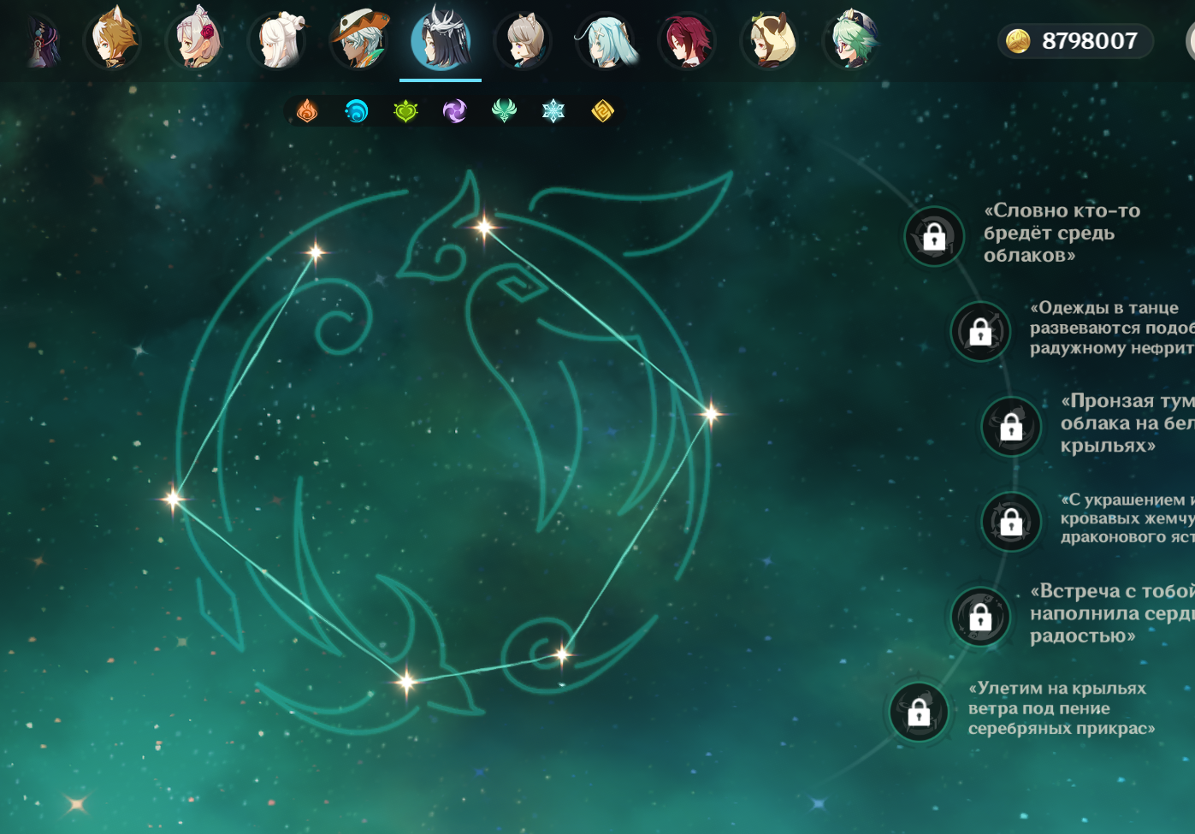Click the text «Улетим на крыльях ветра»
Screen dimensions: 1195x834
(x=1062, y=708)
